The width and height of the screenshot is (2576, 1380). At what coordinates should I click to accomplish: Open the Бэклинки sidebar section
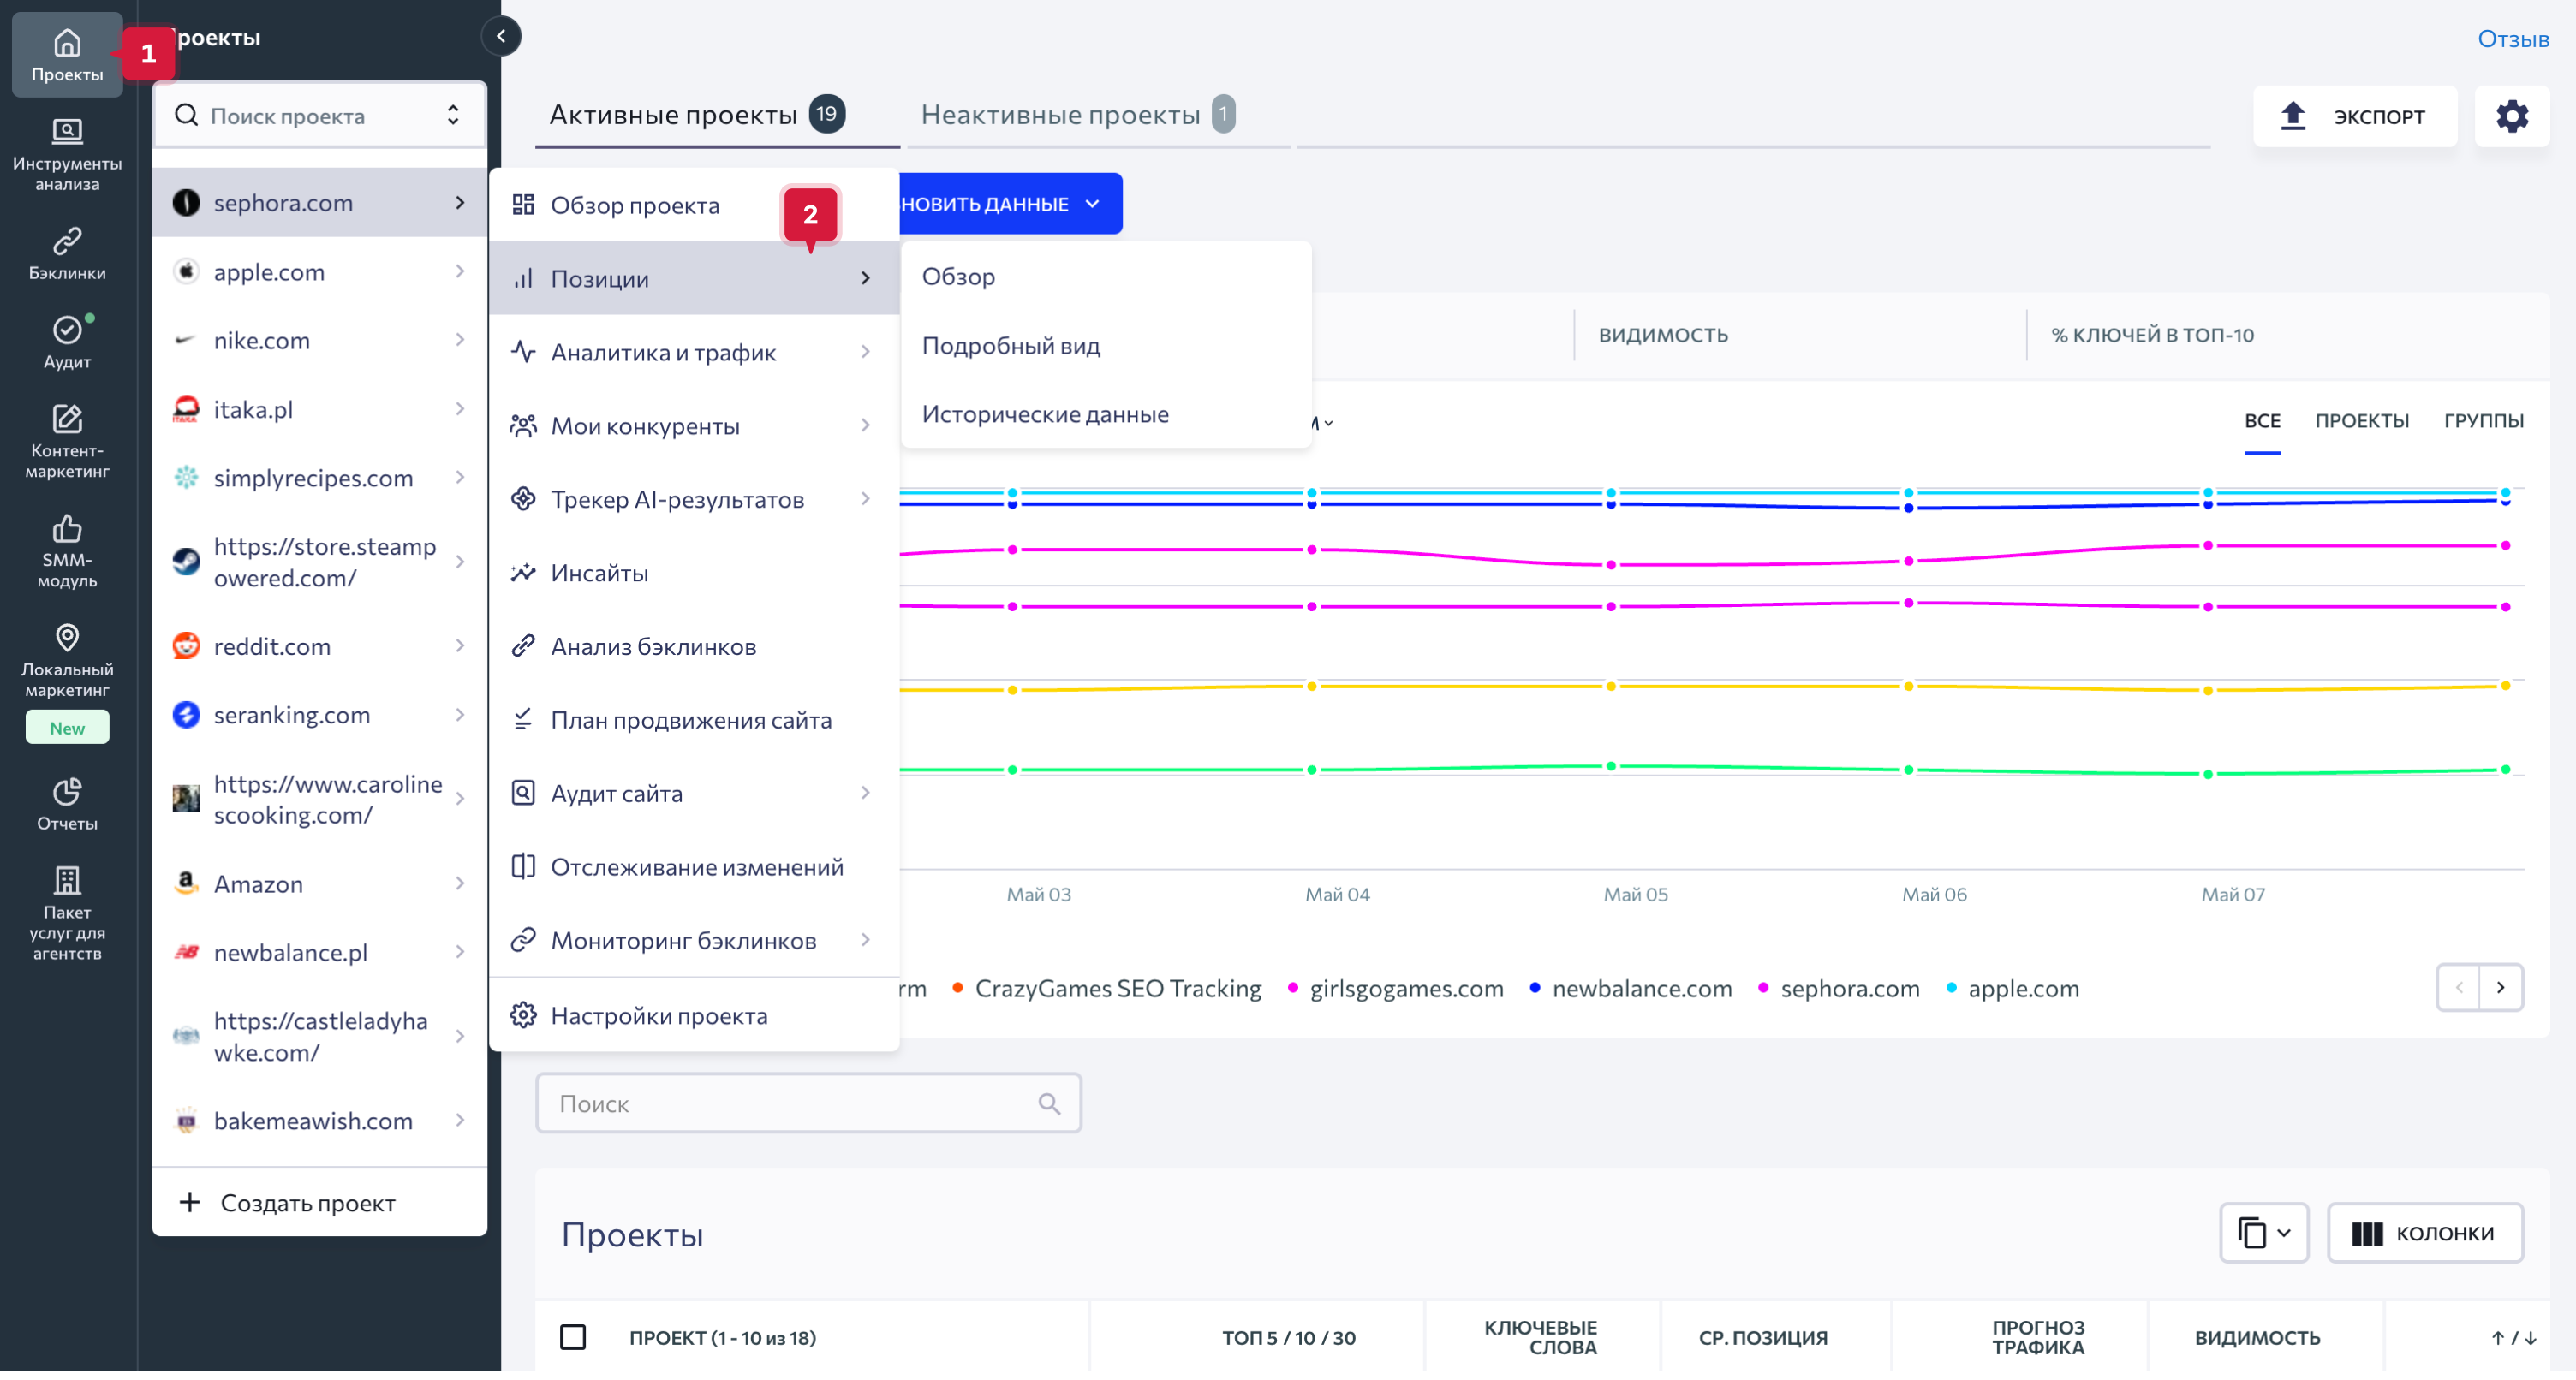[x=67, y=254]
